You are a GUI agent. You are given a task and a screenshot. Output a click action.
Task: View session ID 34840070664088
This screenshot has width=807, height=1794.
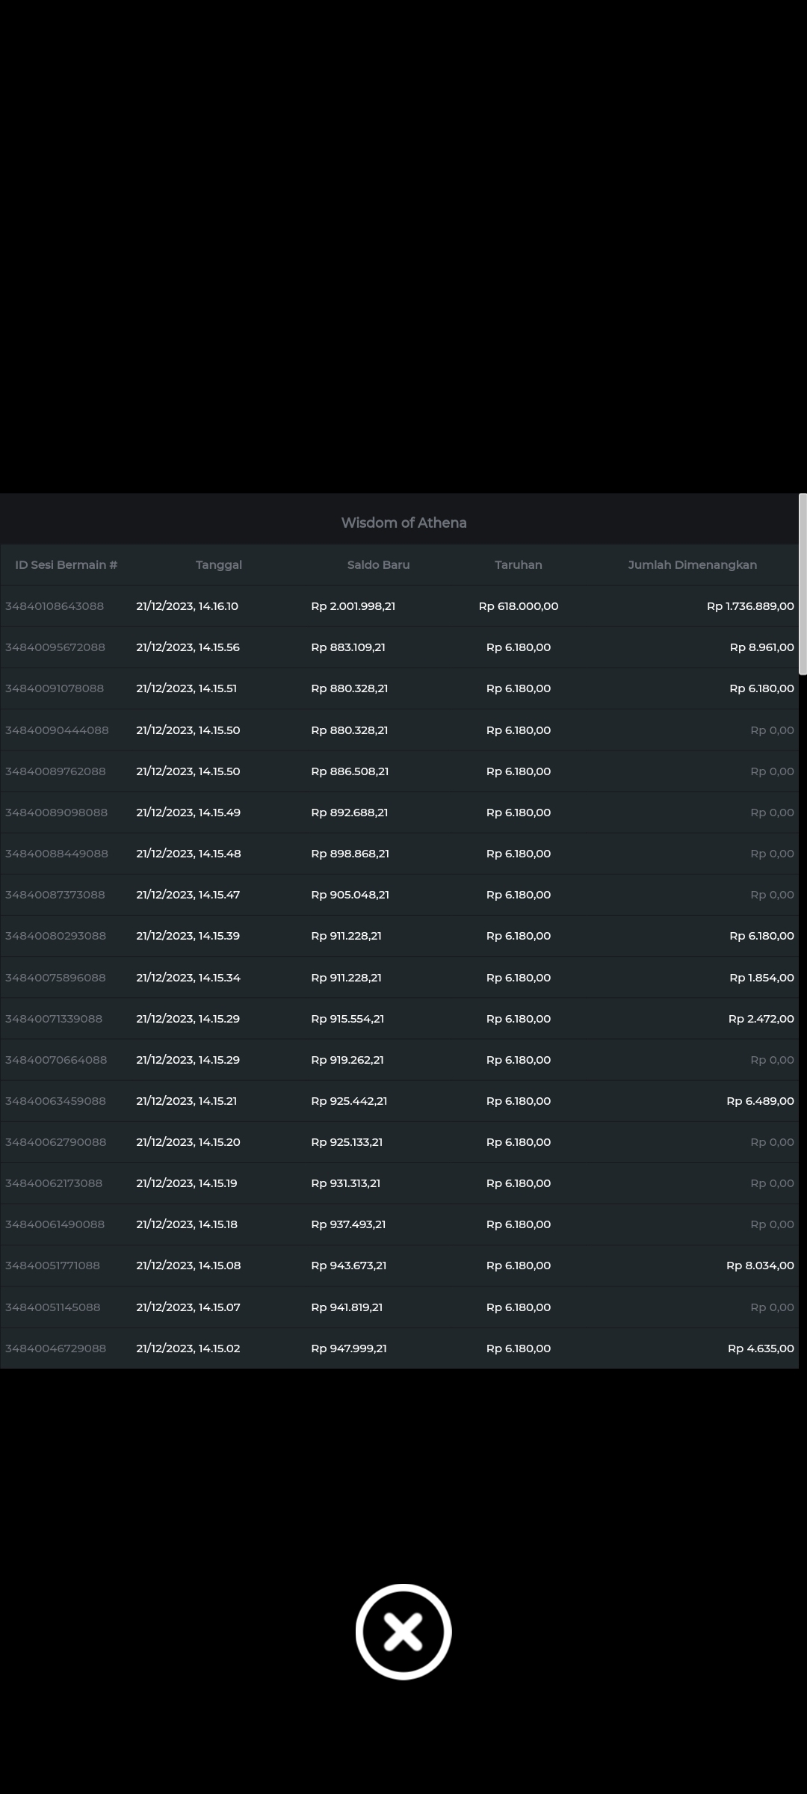(x=56, y=1060)
